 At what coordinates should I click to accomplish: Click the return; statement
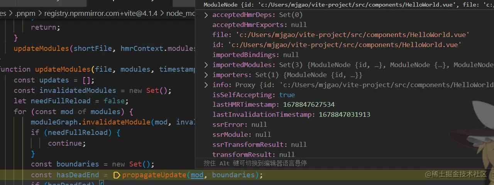tap(46, 27)
